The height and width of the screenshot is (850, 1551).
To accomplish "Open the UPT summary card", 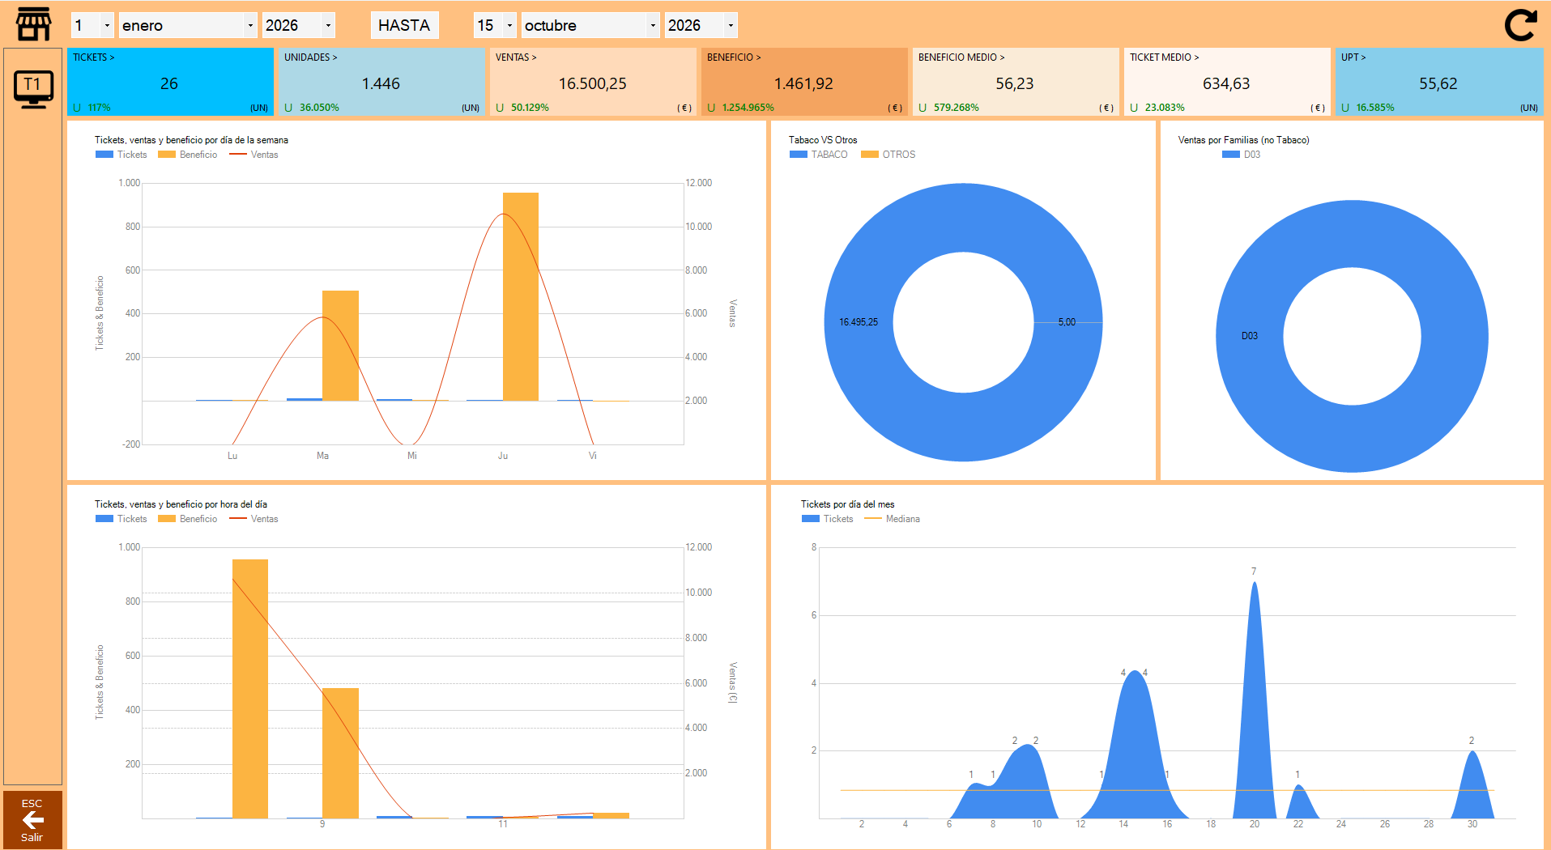I will click(1439, 82).
